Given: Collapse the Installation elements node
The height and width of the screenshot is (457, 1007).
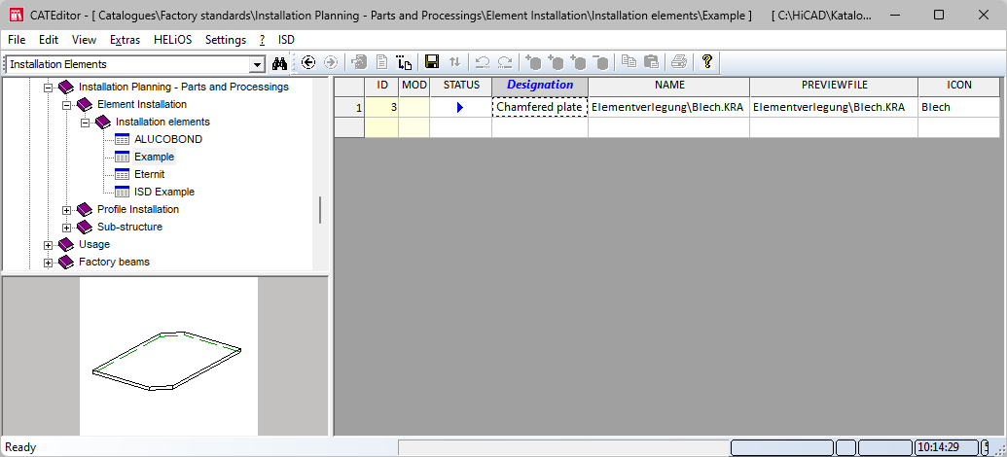Looking at the screenshot, I should point(85,123).
